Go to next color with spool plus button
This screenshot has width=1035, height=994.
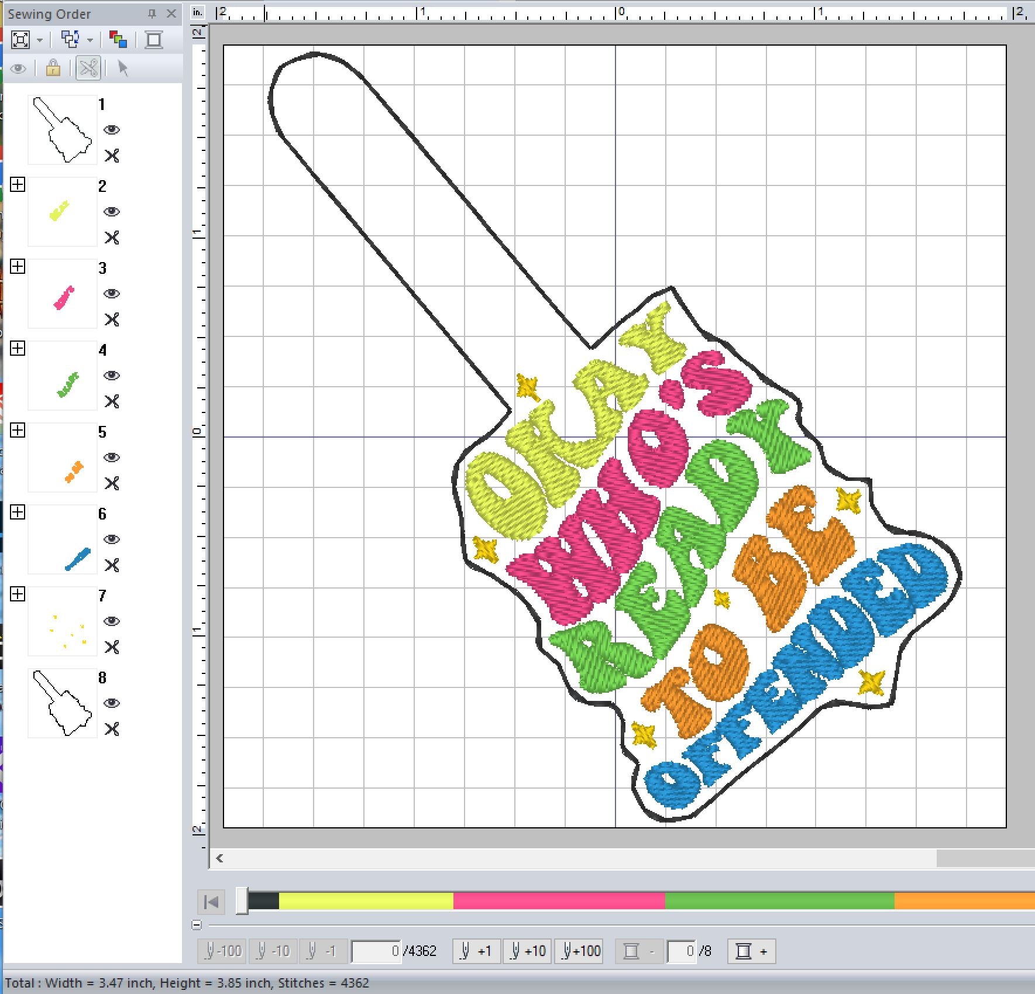coord(751,951)
